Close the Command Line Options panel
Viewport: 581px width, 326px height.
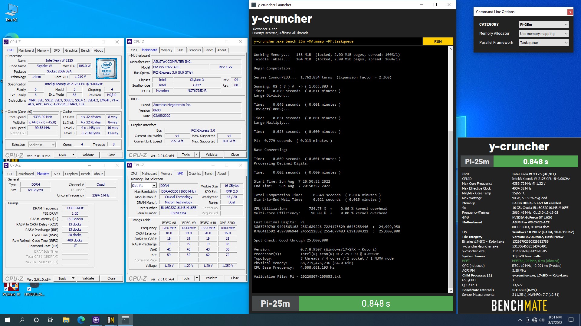(x=570, y=12)
